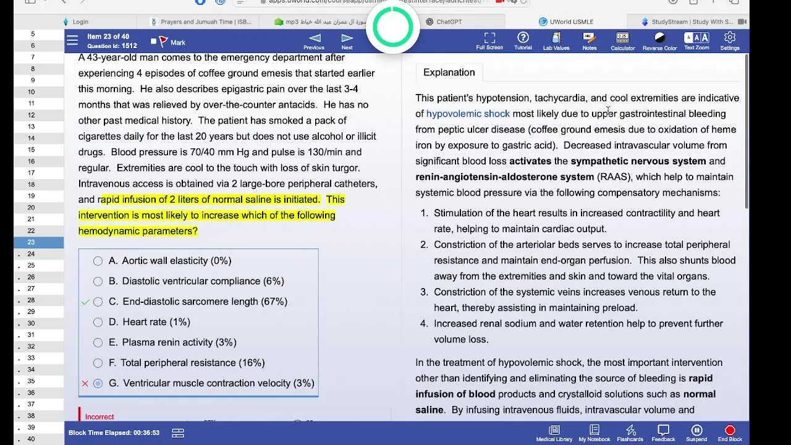Open the Calculator

pos(623,41)
